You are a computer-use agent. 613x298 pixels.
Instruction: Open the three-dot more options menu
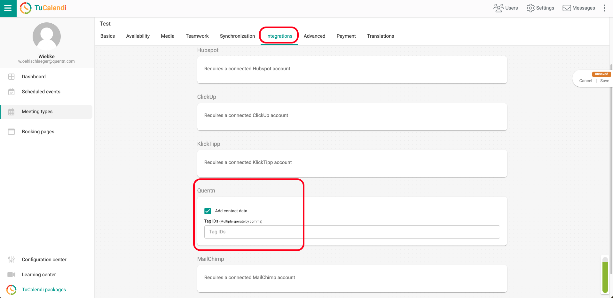[604, 8]
